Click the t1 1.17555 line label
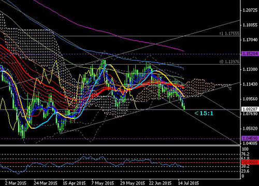The height and width of the screenshot is (186, 259). pos(229,34)
